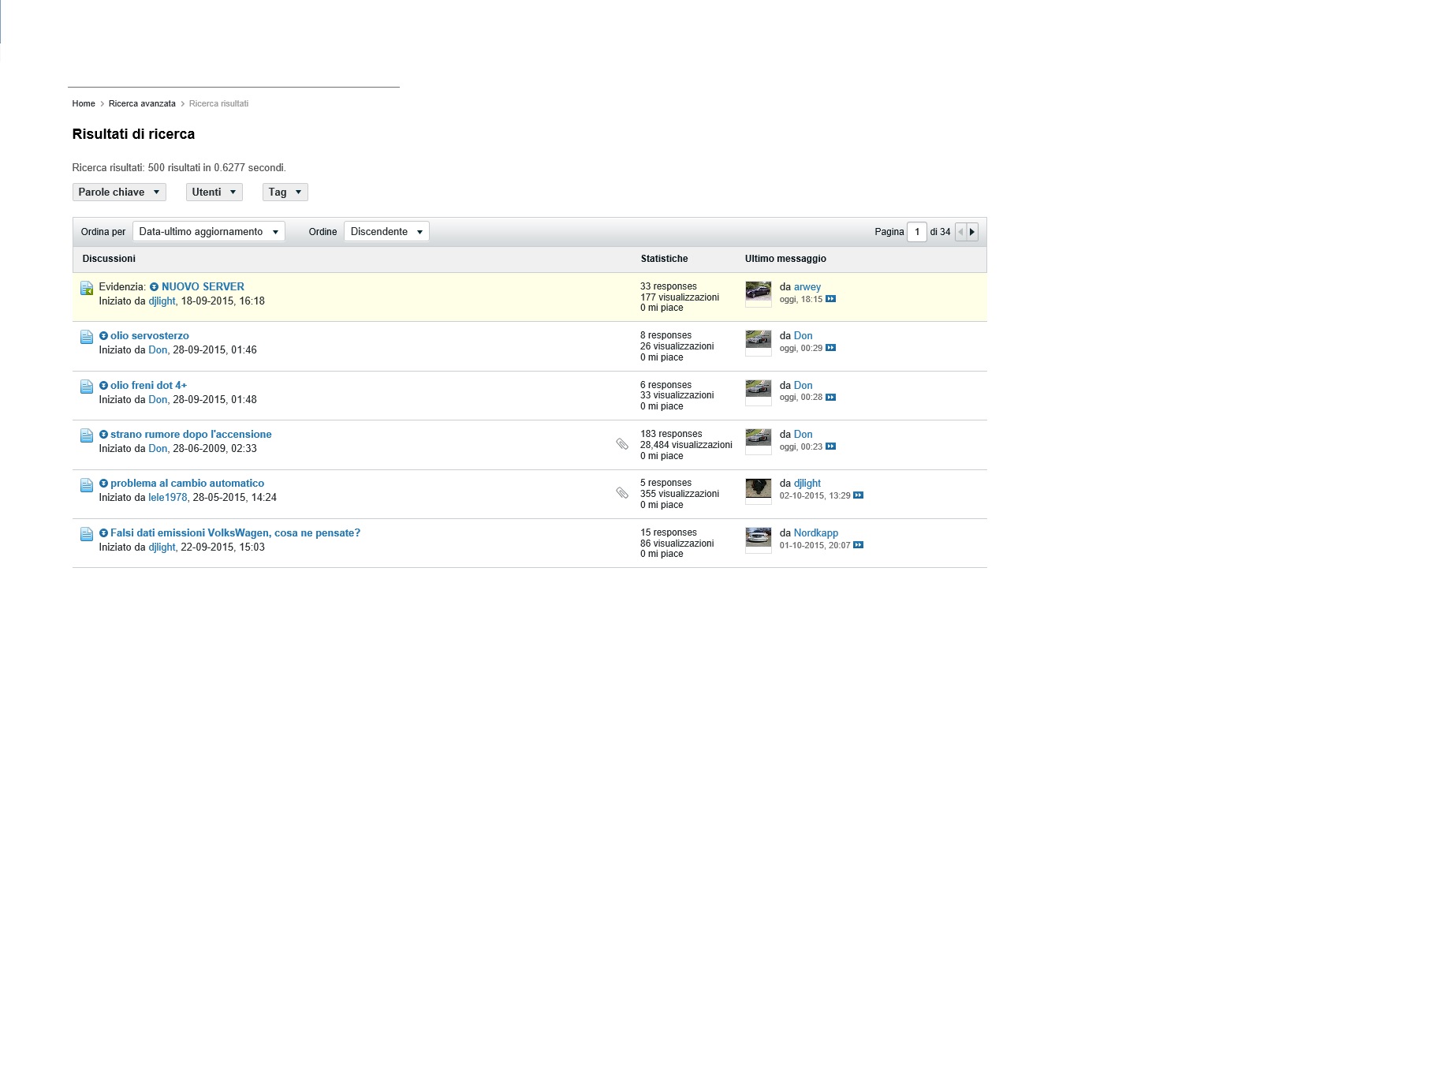The width and height of the screenshot is (1454, 1091).
Task: Click the paperclip attachment icon for strano rumore
Action: (x=622, y=444)
